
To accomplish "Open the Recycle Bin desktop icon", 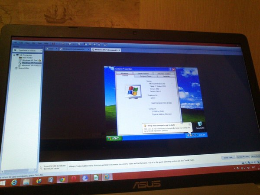I will [x=200, y=125].
